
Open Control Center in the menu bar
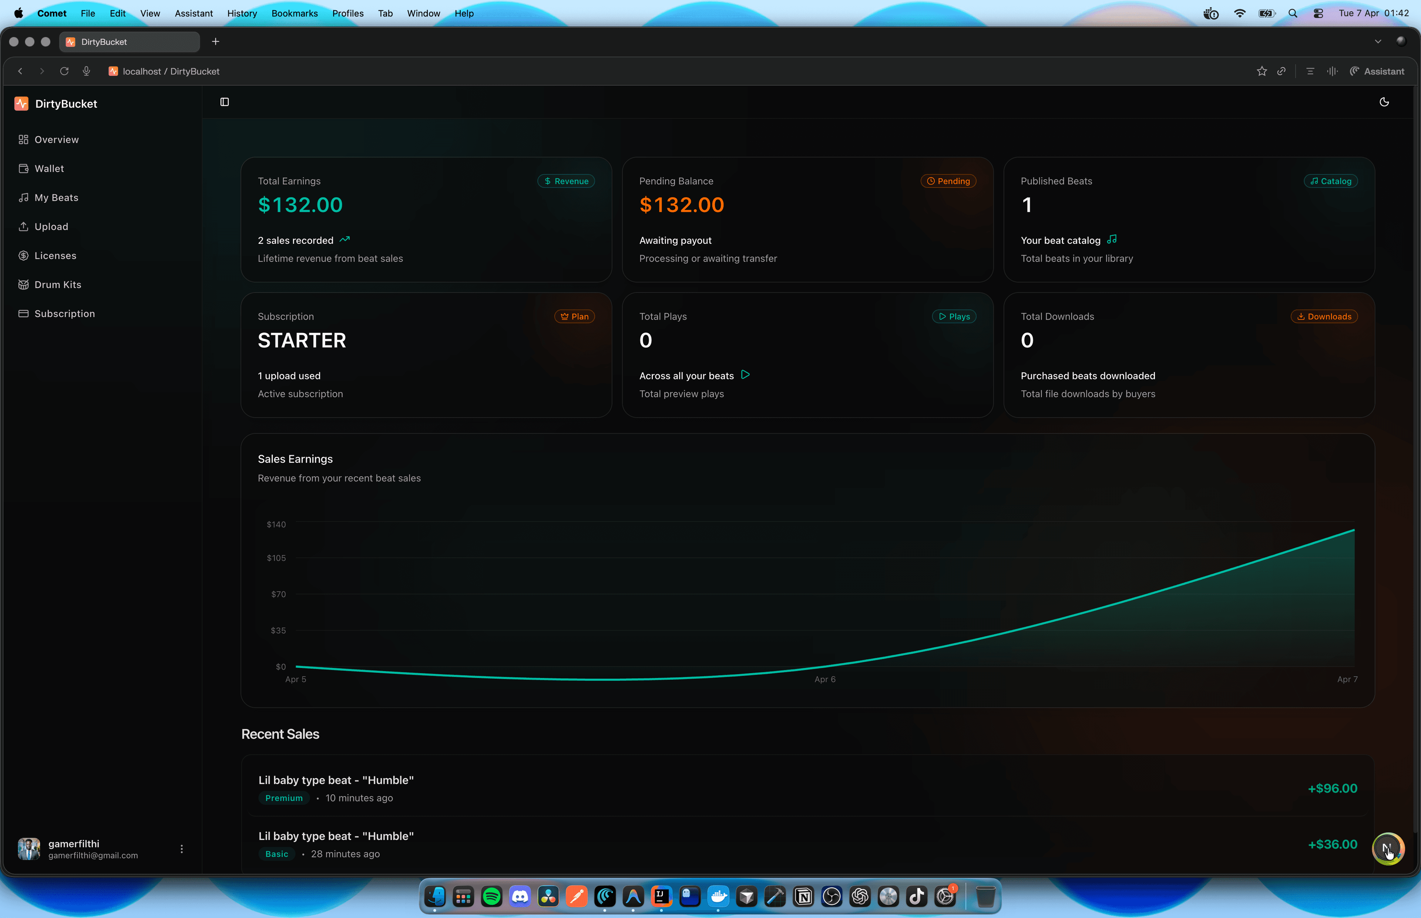pyautogui.click(x=1318, y=13)
